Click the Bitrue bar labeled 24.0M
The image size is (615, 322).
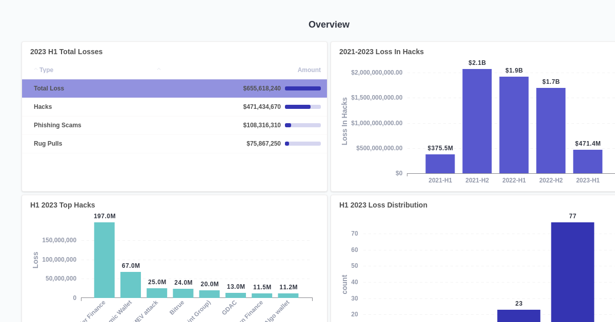pos(184,293)
